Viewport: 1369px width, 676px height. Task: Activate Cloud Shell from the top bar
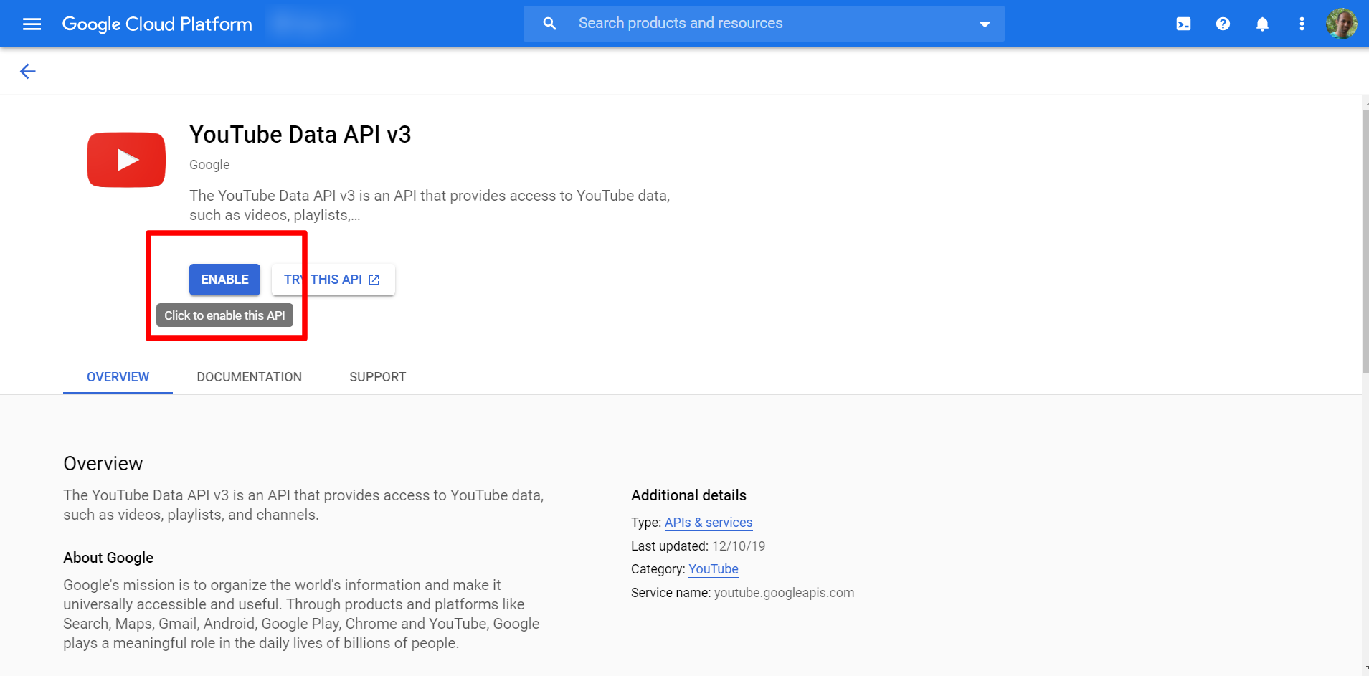(1183, 24)
